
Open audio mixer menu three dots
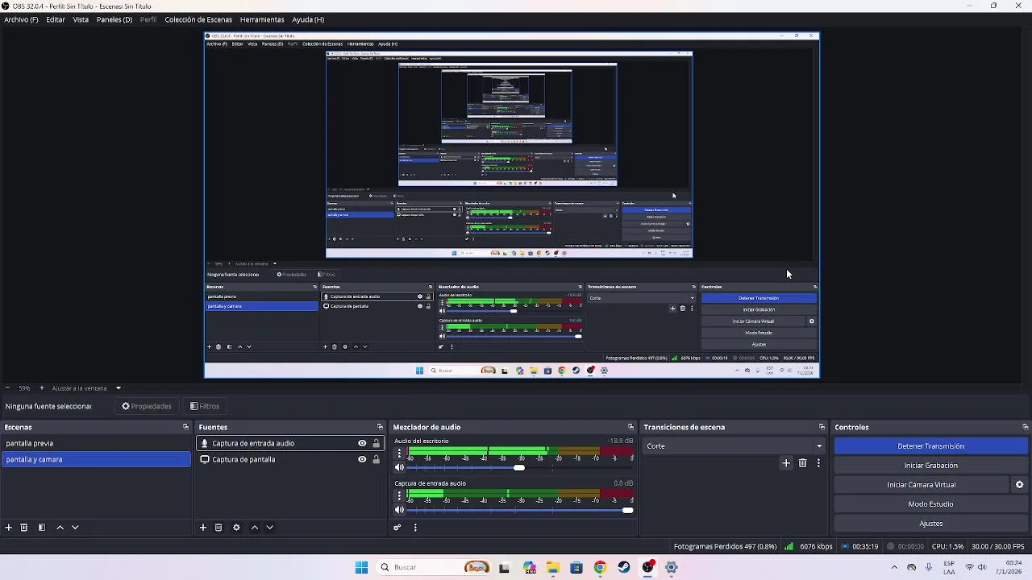click(415, 528)
